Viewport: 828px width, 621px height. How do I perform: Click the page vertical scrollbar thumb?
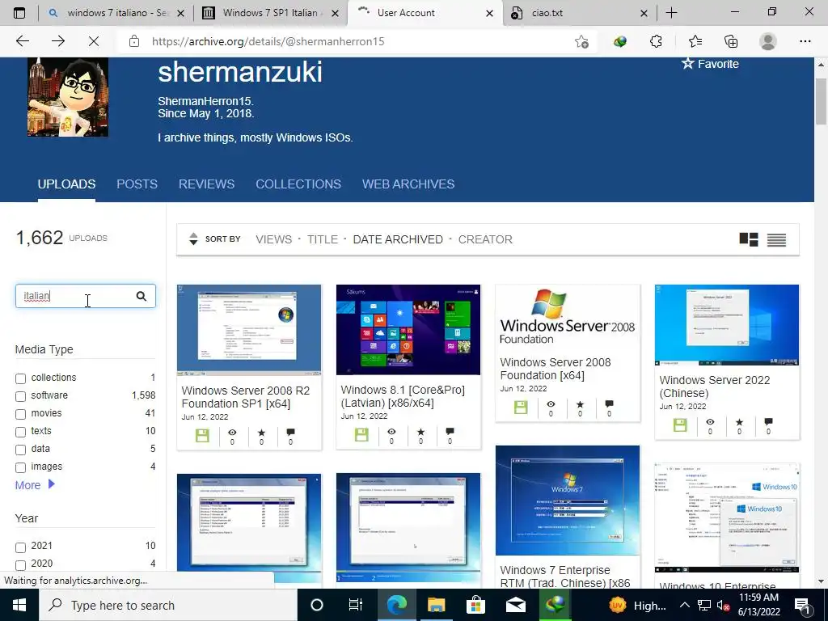coord(821,101)
